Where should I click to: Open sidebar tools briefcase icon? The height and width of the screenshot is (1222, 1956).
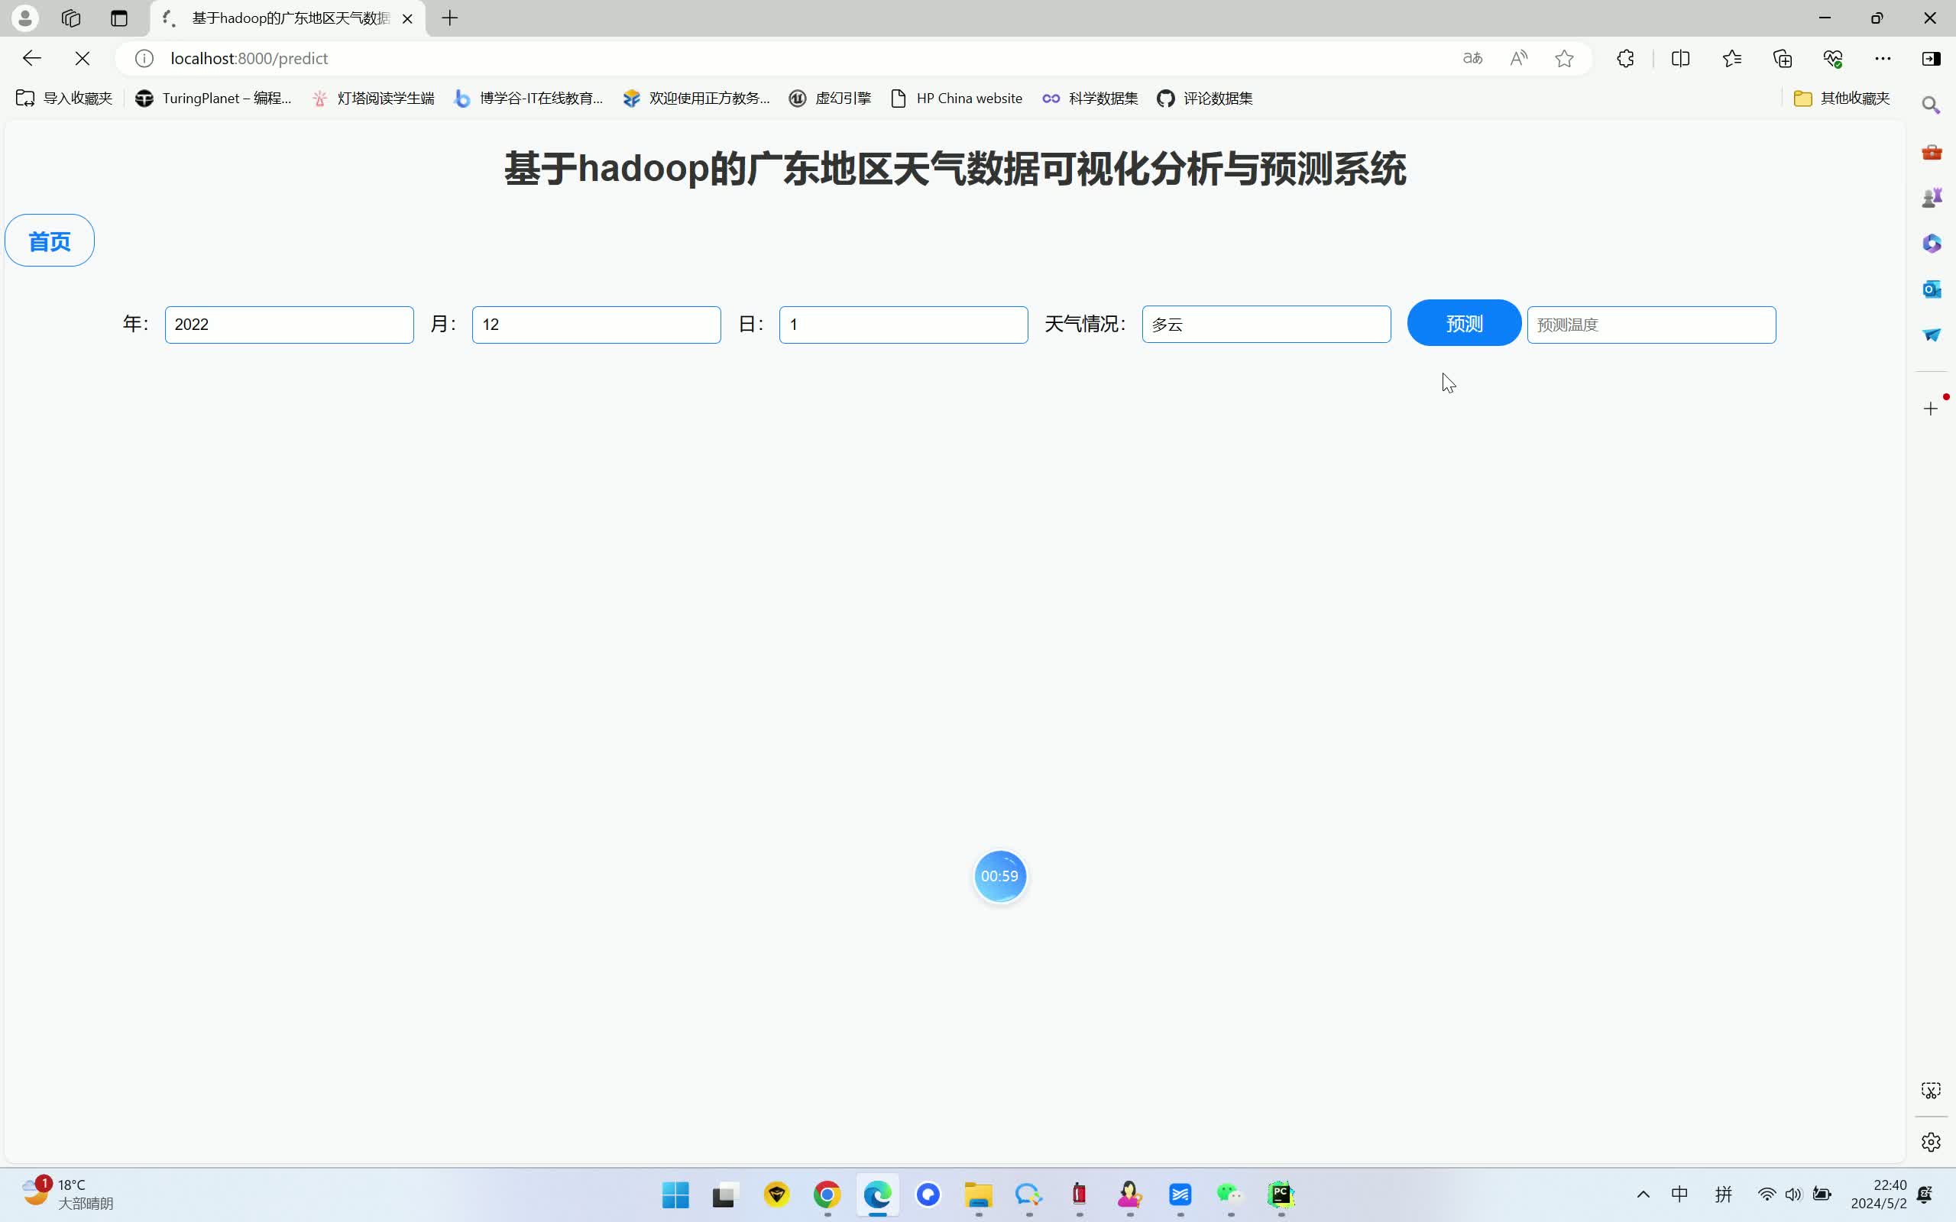(1931, 152)
